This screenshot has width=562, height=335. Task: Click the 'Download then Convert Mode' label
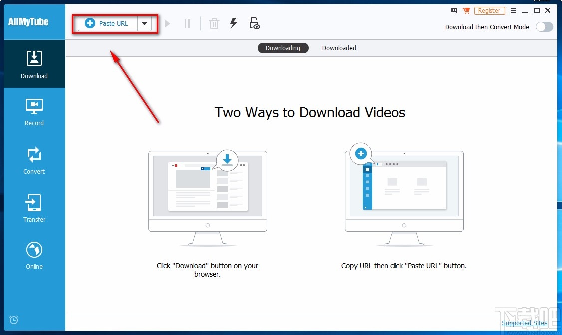click(487, 27)
